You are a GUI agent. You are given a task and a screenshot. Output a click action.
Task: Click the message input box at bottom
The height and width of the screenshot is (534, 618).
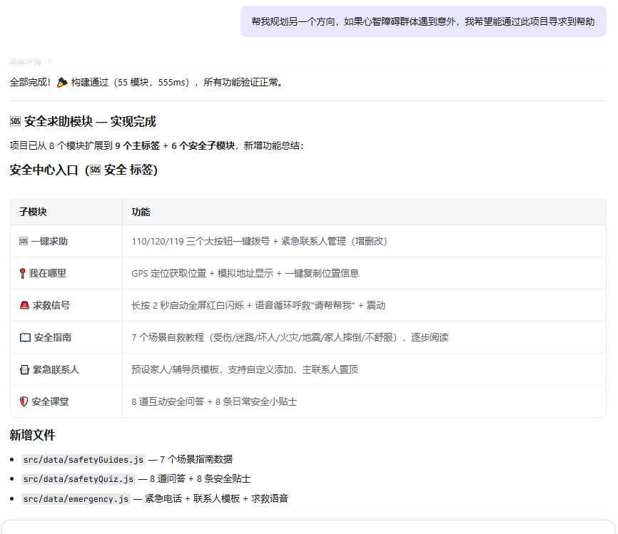308,527
